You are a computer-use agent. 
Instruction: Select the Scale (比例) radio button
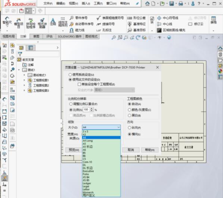pos(71,110)
